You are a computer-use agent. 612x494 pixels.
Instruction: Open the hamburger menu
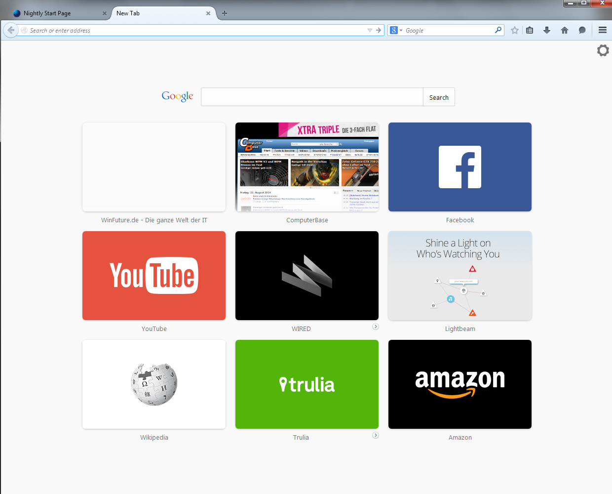click(x=603, y=30)
